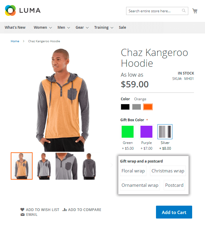
Task: Select the Christmas wrap option
Action: coord(168,171)
